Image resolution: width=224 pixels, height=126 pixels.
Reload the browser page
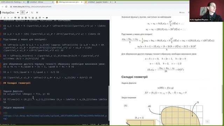pos(6,7)
